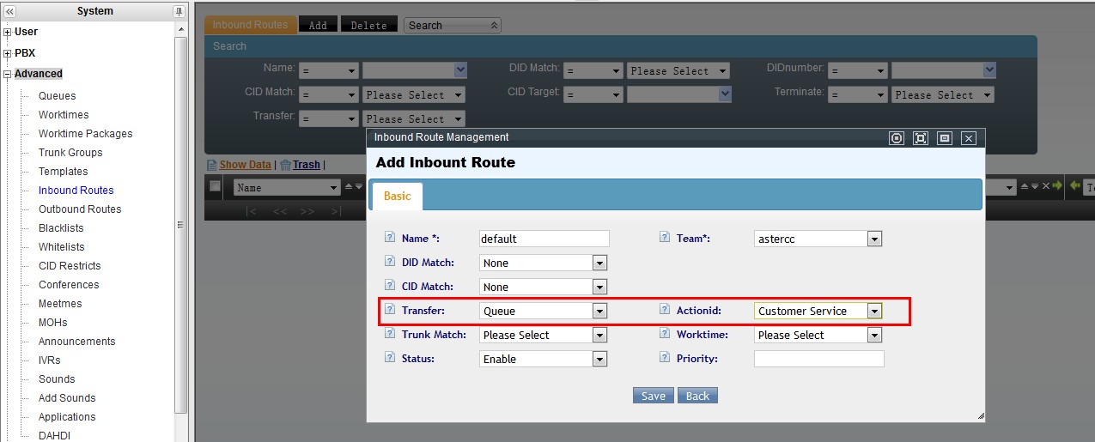Tick the select-all checkbox in table header
Image resolution: width=1095 pixels, height=442 pixels.
(x=216, y=186)
